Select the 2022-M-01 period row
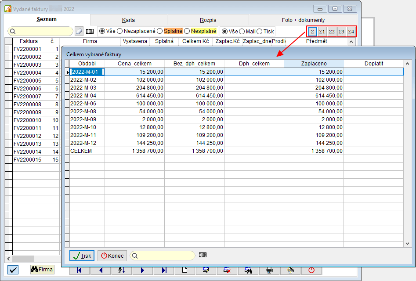Screen dimensions: 416x281 tap(236, 72)
